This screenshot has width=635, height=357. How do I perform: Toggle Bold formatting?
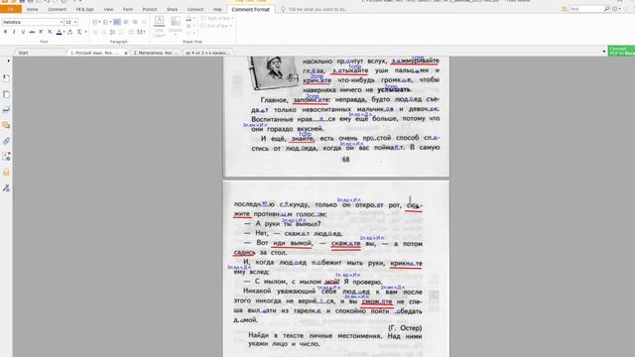point(5,32)
